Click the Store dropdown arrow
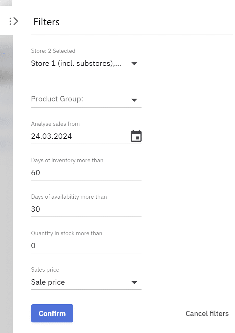 (x=134, y=64)
